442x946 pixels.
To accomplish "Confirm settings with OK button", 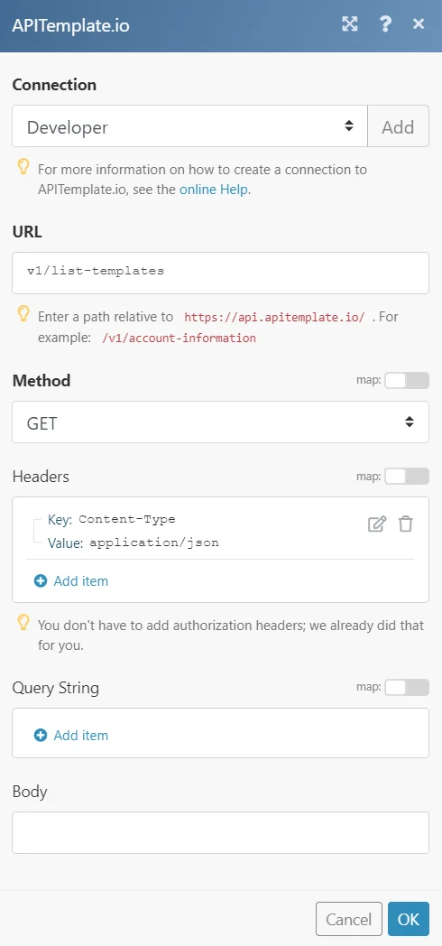I will pyautogui.click(x=409, y=919).
